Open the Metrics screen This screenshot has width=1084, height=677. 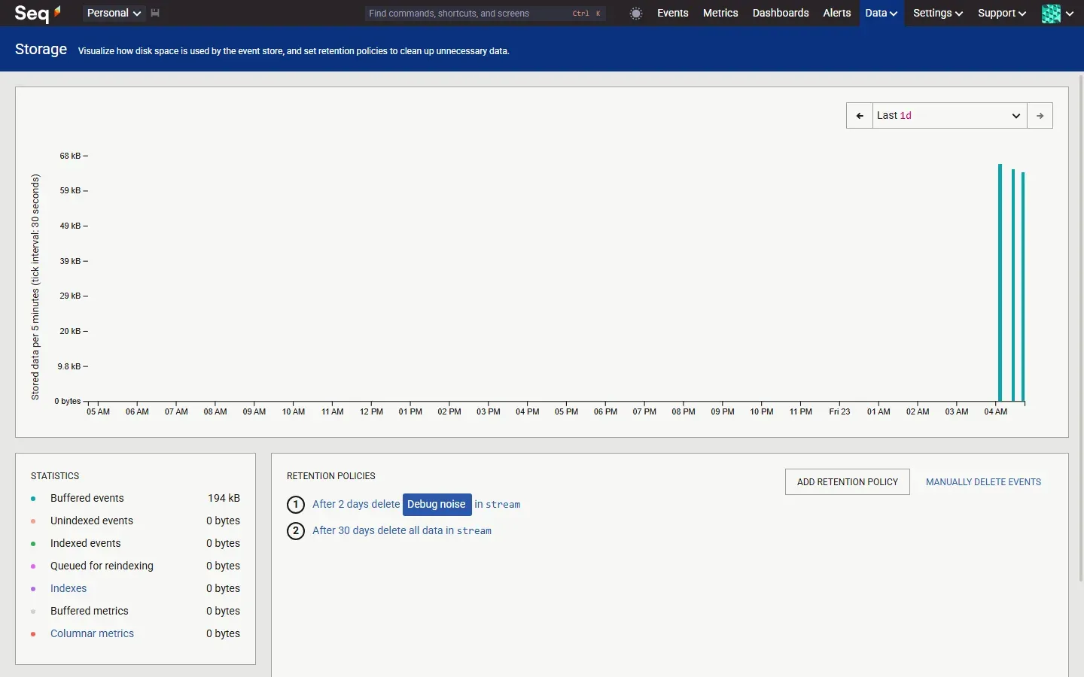[x=720, y=13]
